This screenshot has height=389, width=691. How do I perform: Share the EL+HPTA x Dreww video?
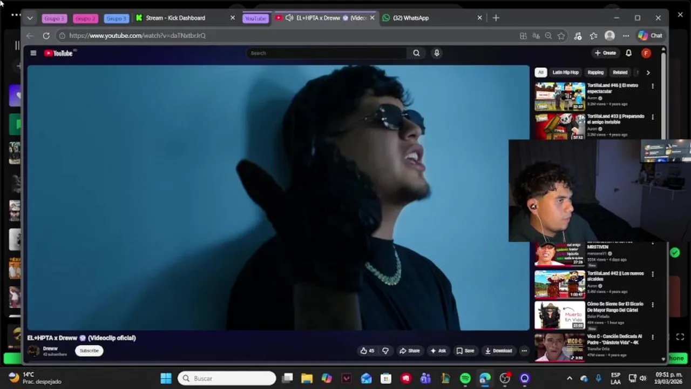409,351
